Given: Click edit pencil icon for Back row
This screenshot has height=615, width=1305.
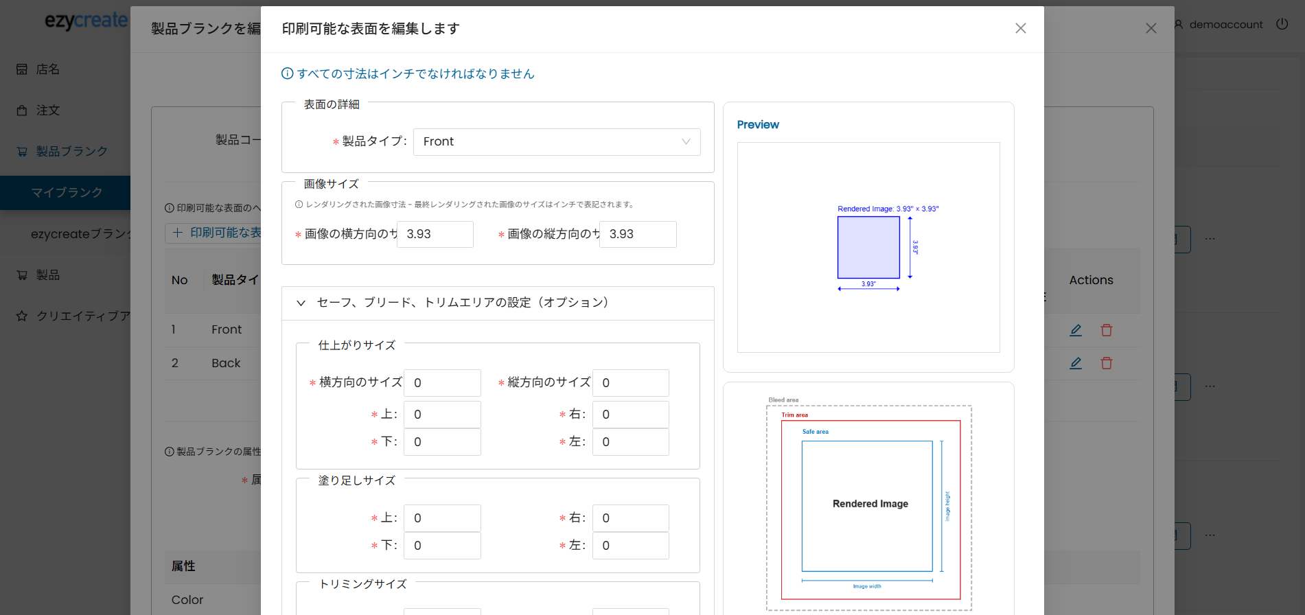Looking at the screenshot, I should pos(1076,363).
